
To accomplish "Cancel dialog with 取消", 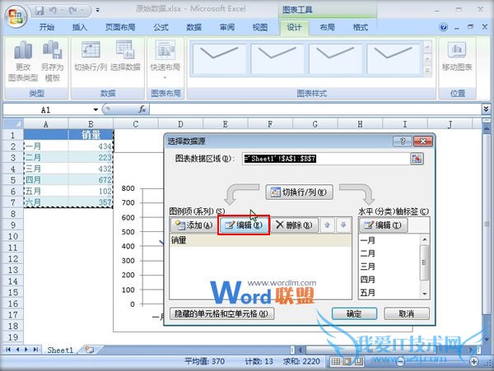I will [407, 314].
